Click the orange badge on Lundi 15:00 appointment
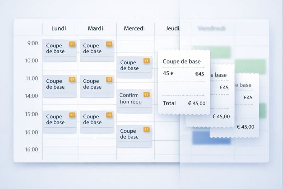283x189 pixels. pyautogui.click(x=72, y=115)
